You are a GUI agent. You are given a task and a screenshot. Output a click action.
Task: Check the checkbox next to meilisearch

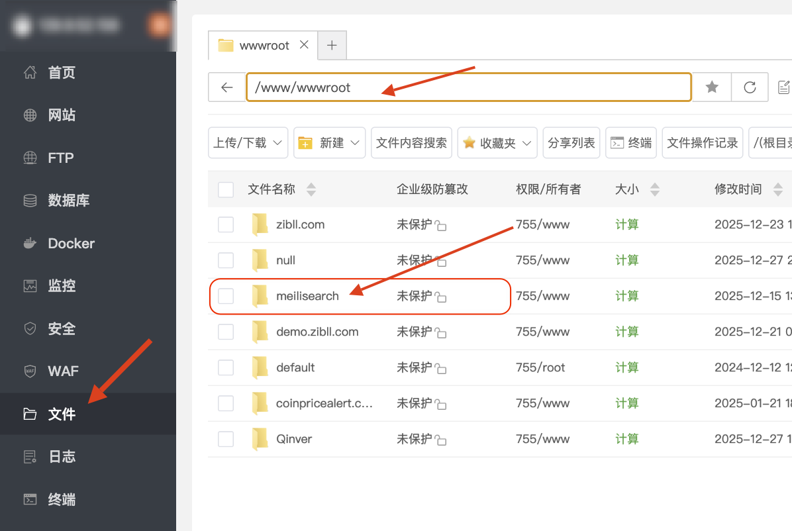[226, 296]
